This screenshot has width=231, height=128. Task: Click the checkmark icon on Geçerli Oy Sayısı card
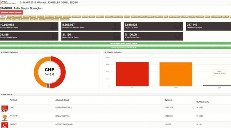coord(178,26)
